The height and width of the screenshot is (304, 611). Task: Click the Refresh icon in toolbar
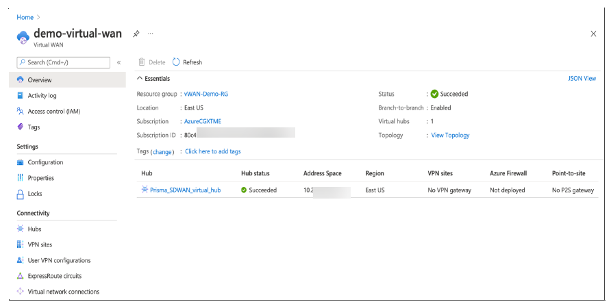176,62
